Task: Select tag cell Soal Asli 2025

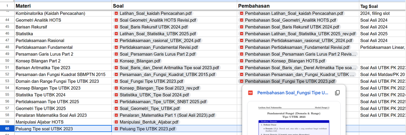Action: (x=382, y=34)
